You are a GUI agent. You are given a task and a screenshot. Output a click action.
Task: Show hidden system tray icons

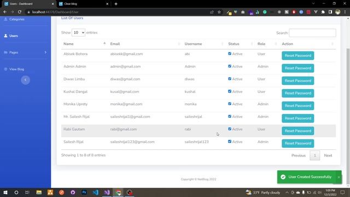tap(287, 192)
